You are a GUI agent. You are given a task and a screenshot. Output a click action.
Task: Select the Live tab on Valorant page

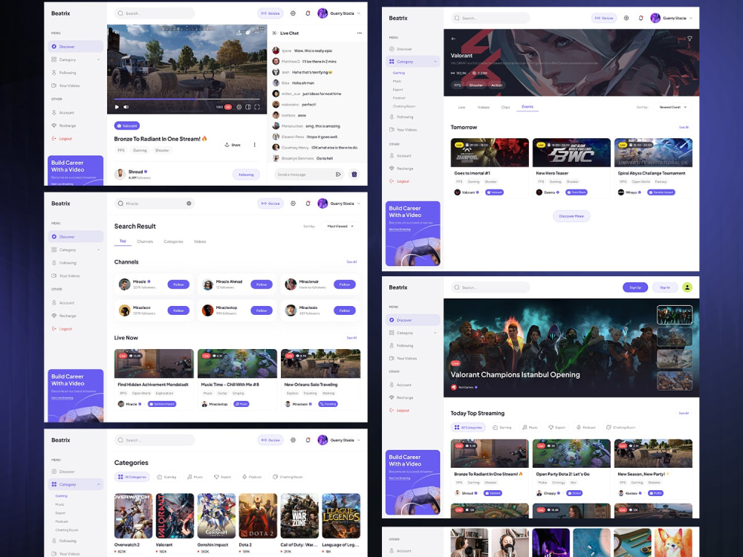(461, 107)
